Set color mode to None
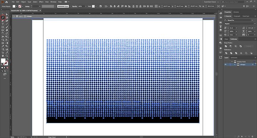This screenshot has width=257, height=138. click(x=7, y=68)
